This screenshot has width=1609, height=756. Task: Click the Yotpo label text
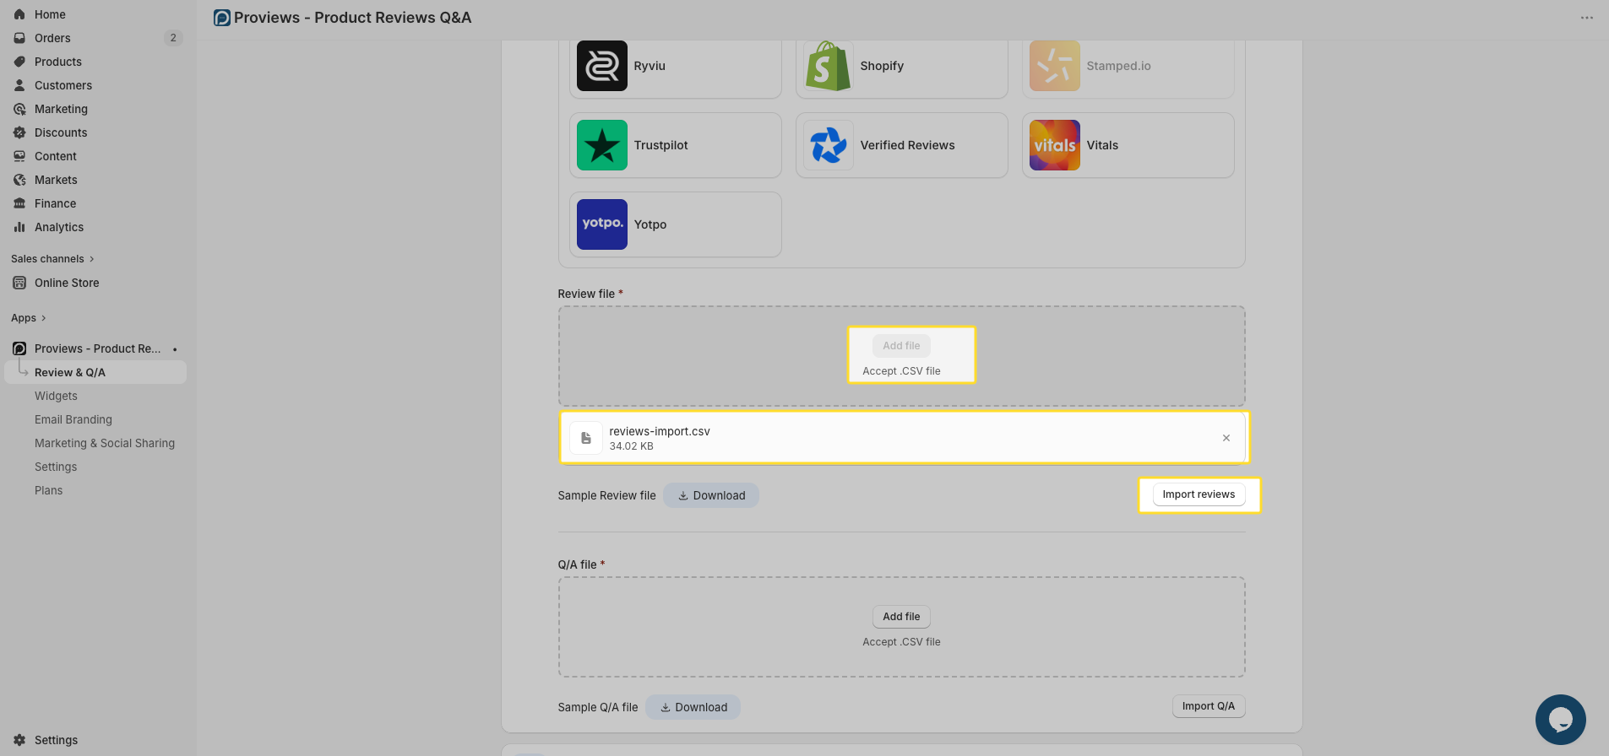[x=650, y=224]
